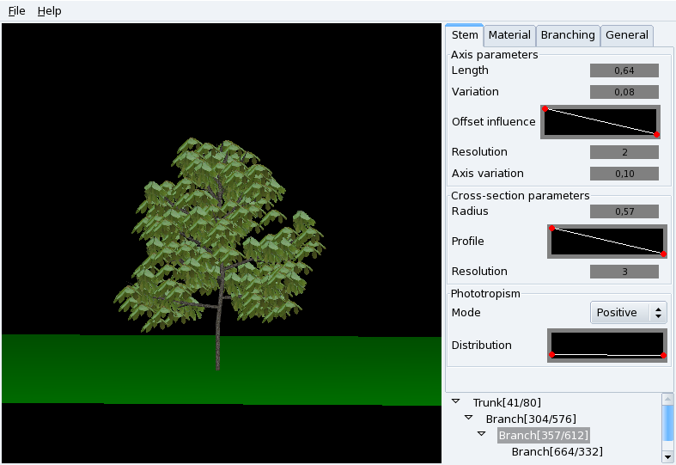
Task: Collapse the Branch[304/576] tree node
Action: tap(469, 418)
